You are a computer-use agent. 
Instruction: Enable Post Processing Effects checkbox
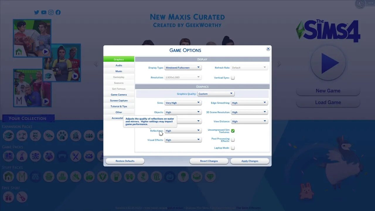click(233, 140)
